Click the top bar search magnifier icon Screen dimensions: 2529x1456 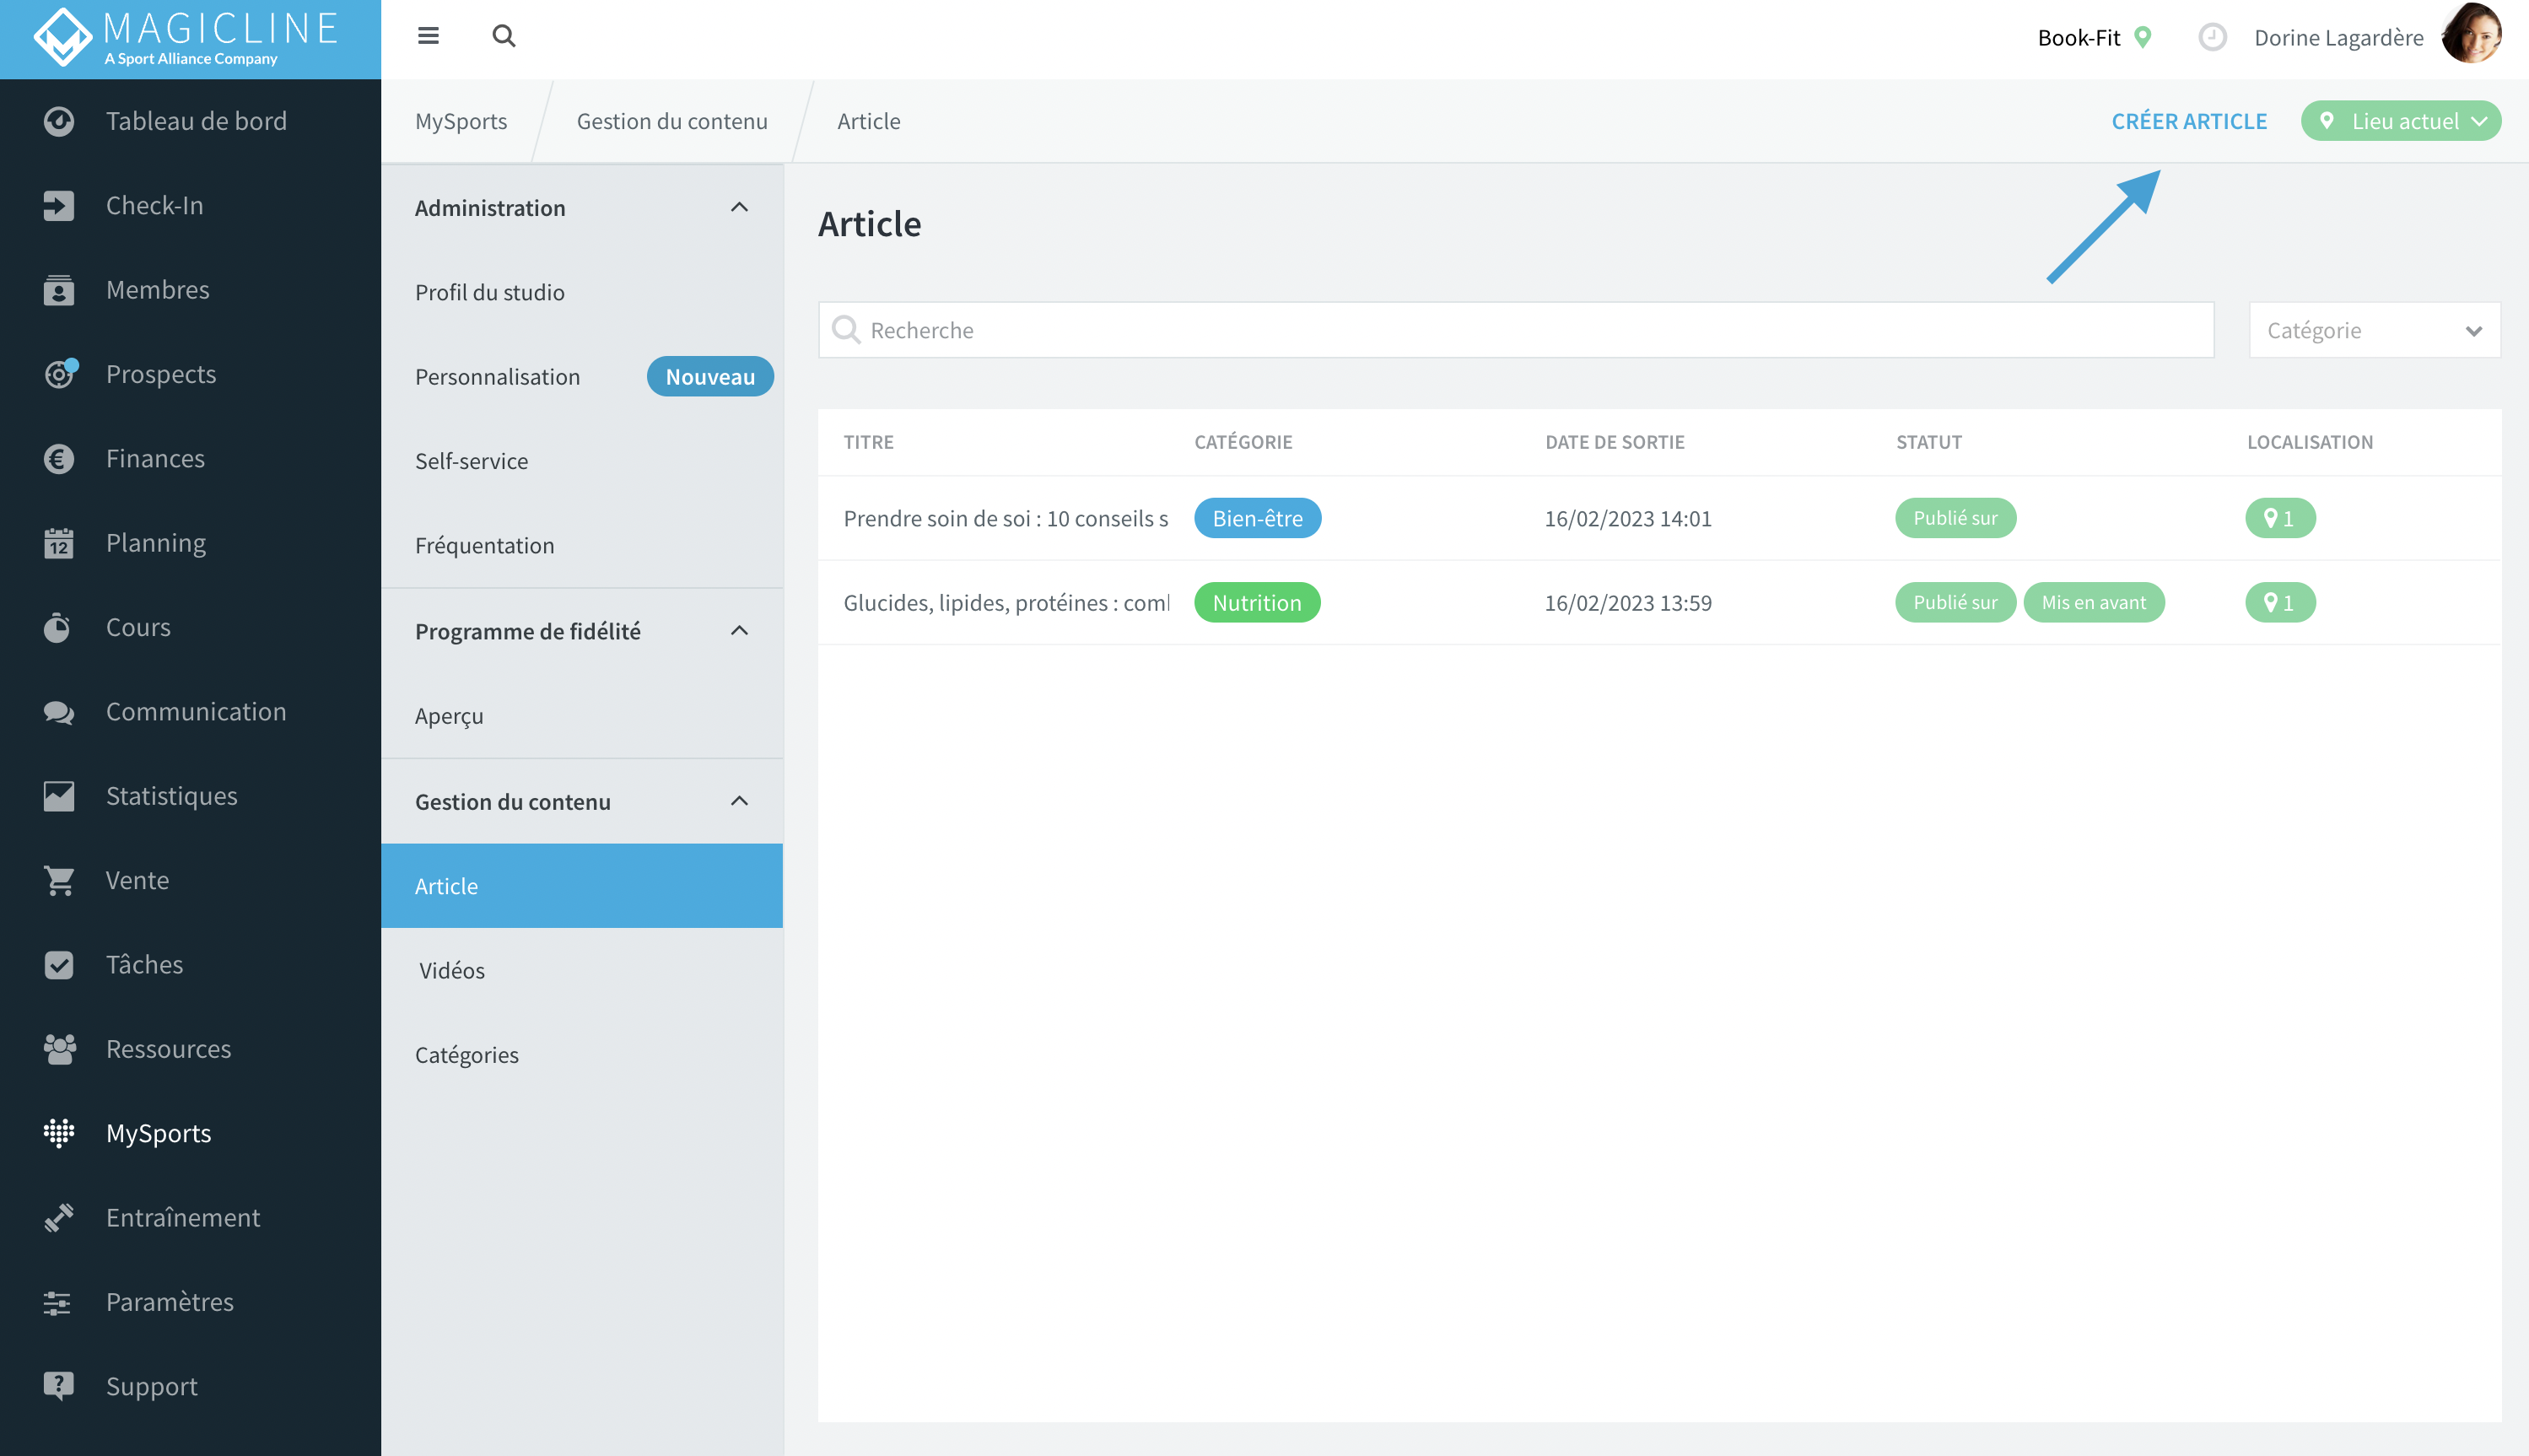[504, 36]
